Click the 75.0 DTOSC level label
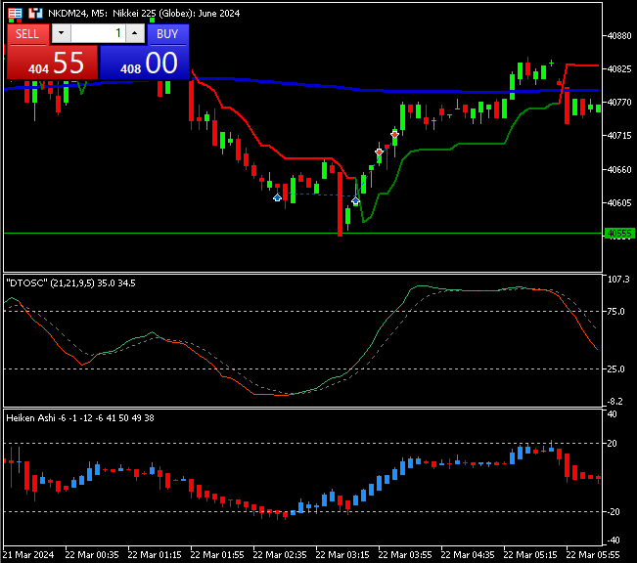637x563 pixels. tap(615, 312)
